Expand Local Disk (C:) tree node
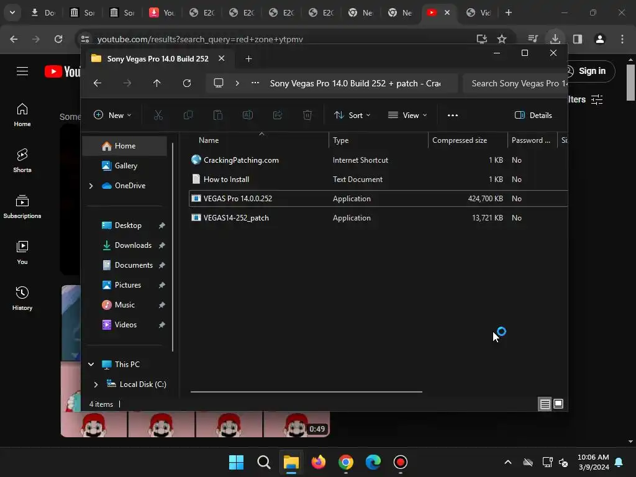Image resolution: width=636 pixels, height=477 pixels. click(96, 384)
